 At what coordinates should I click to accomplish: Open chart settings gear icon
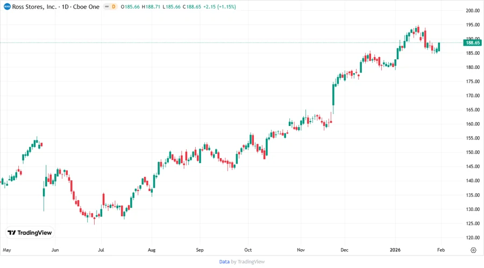click(x=473, y=250)
